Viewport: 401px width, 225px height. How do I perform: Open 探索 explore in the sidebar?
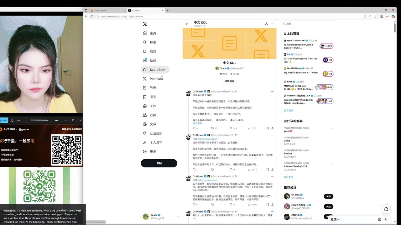click(149, 42)
